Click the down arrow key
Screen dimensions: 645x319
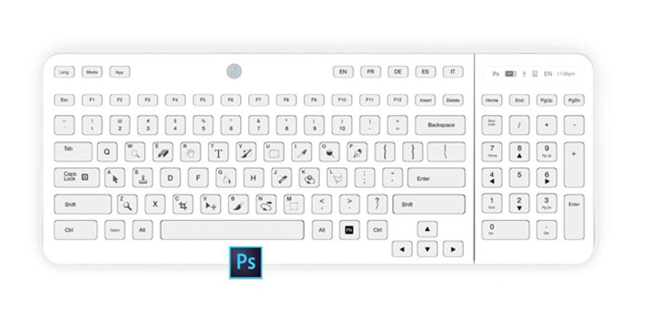pyautogui.click(x=427, y=249)
